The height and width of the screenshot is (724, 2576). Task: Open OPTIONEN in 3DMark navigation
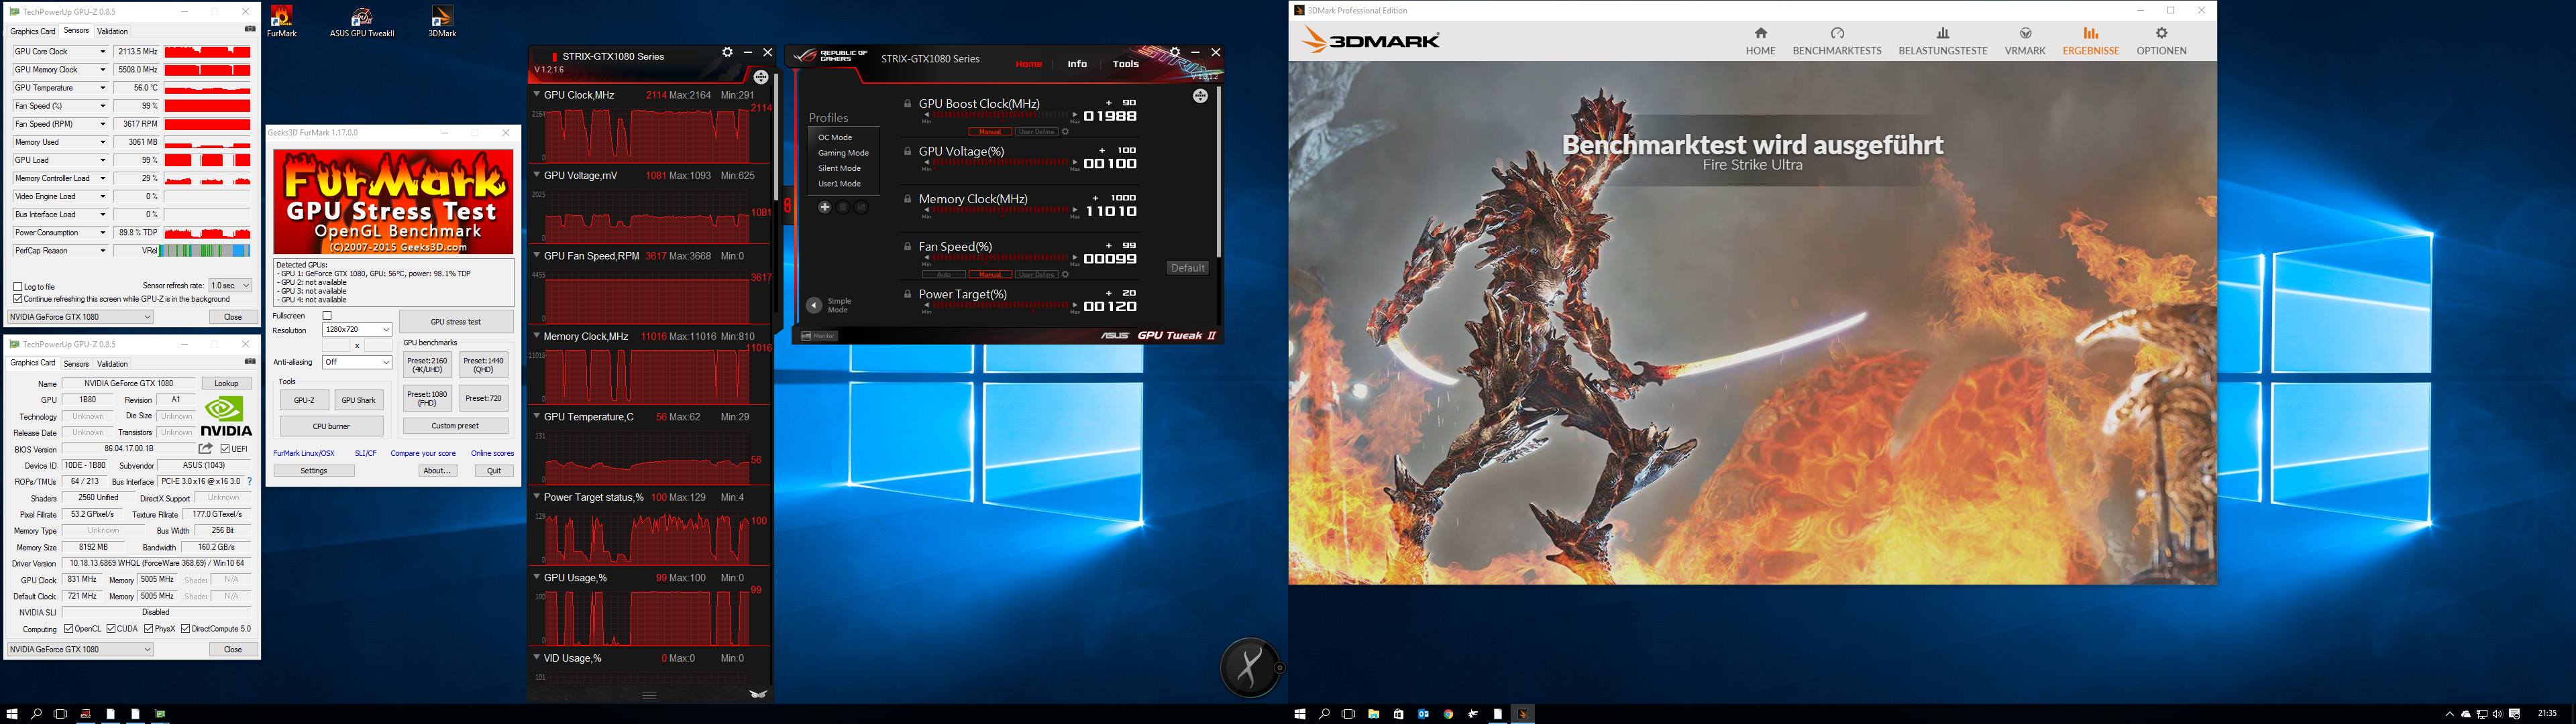2161,41
